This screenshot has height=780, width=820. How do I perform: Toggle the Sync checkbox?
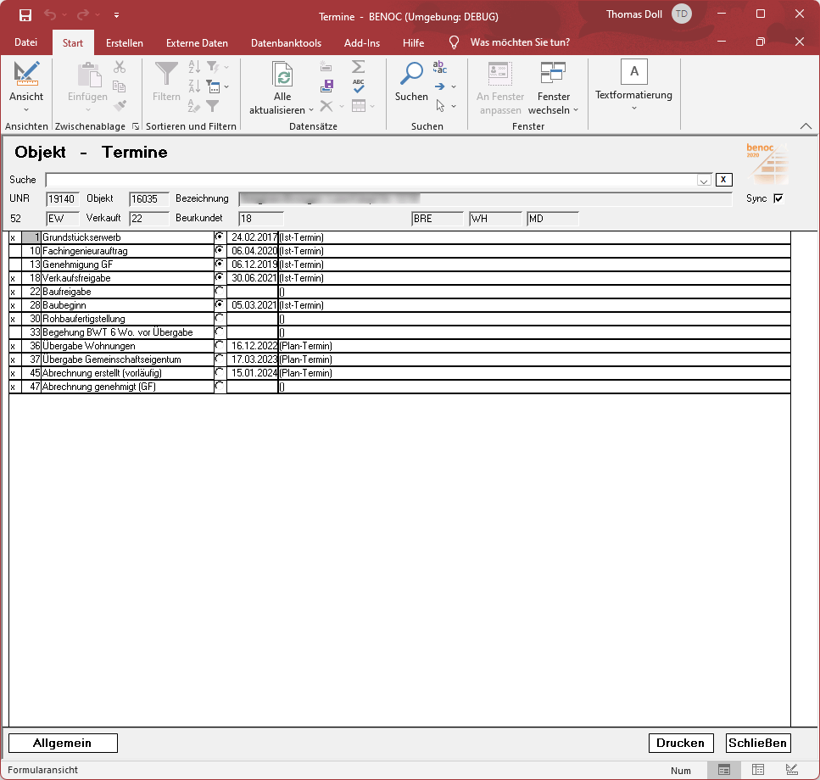(778, 198)
